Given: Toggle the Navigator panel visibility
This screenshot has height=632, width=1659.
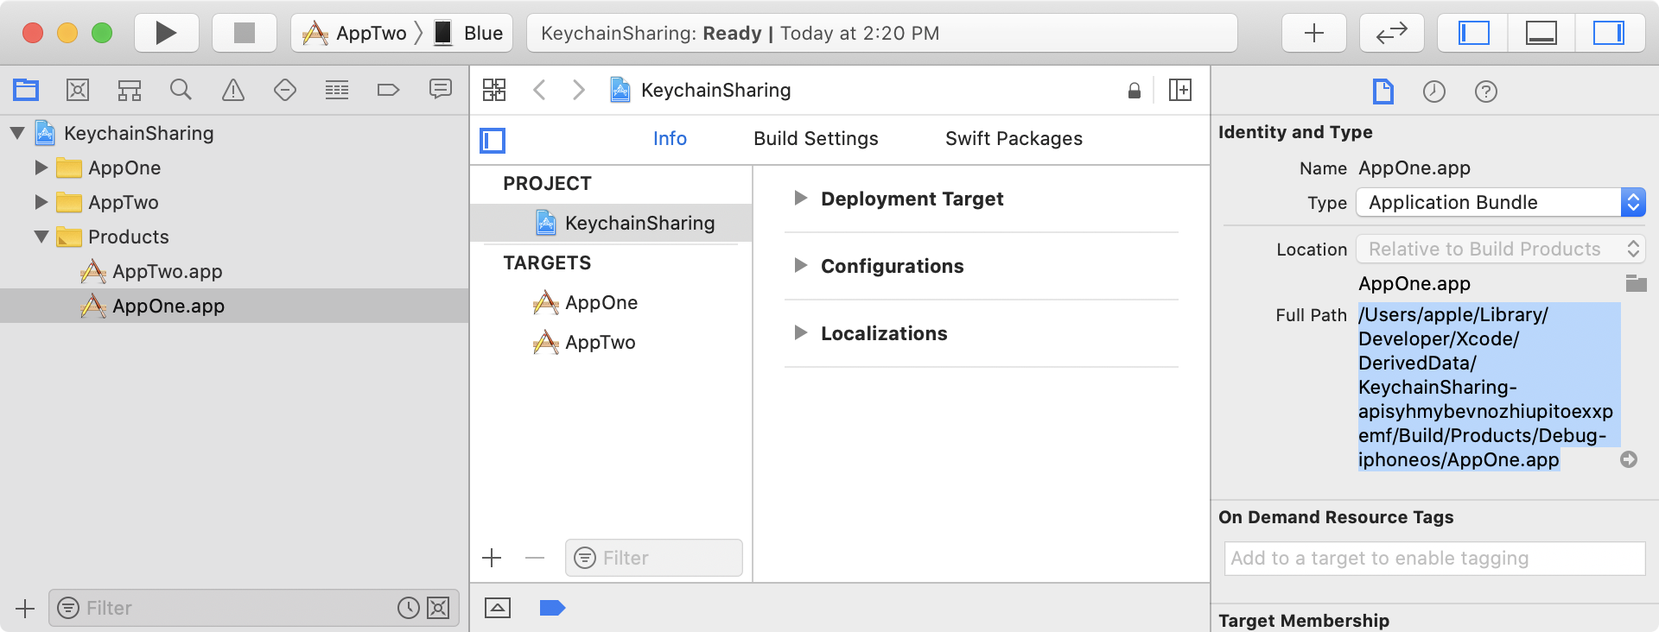Looking at the screenshot, I should 1473,33.
